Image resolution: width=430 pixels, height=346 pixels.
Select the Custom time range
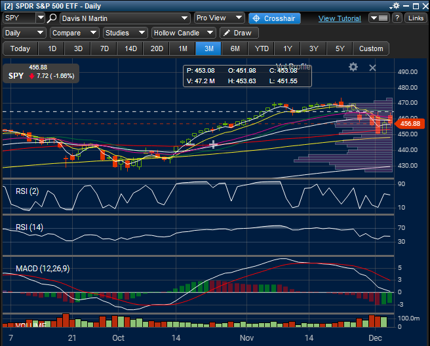371,48
